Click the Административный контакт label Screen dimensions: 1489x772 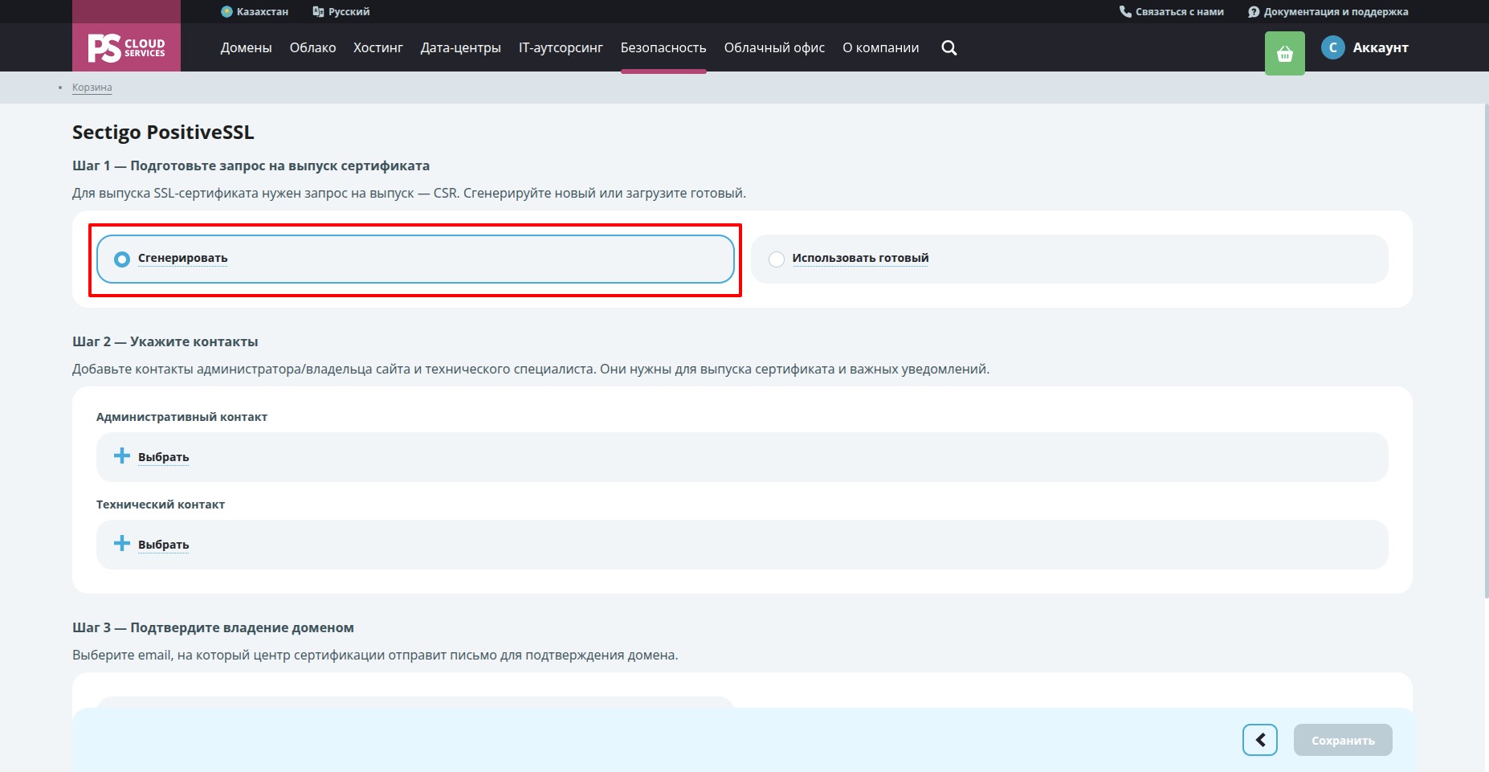(x=182, y=417)
